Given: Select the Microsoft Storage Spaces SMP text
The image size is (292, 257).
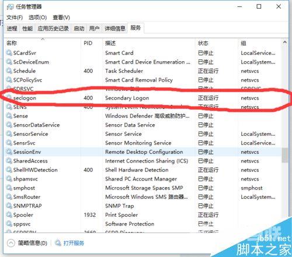Looking at the screenshot, I should (x=144, y=188).
